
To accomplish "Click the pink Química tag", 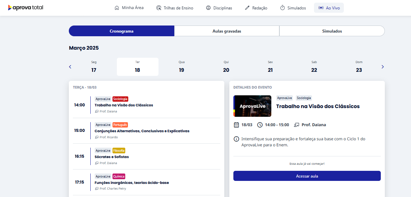I will coord(119,177).
